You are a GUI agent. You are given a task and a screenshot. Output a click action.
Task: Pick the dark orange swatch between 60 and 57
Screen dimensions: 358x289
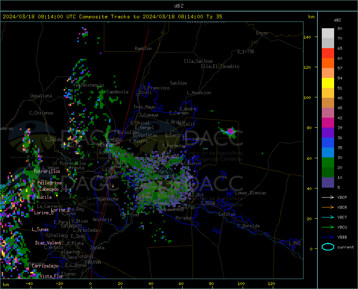point(328,63)
